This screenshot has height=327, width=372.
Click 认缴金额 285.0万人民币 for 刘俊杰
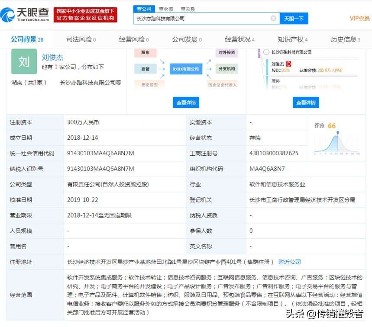point(321,71)
